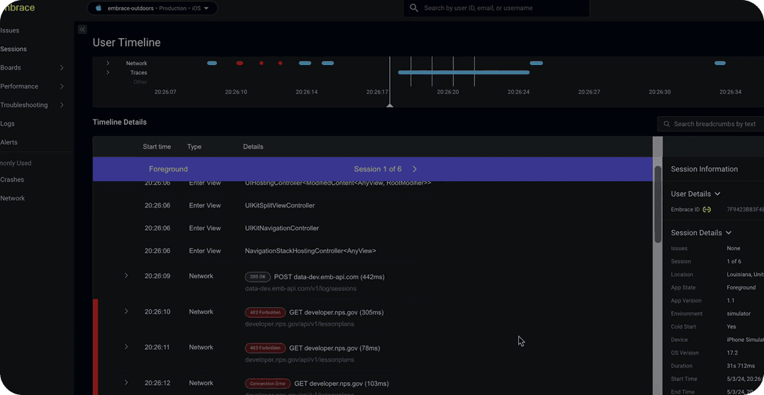The width and height of the screenshot is (764, 395).
Task: Go to next session arrow
Action: tap(415, 169)
